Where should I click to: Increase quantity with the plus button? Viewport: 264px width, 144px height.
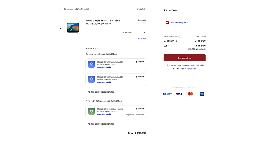[144, 32]
